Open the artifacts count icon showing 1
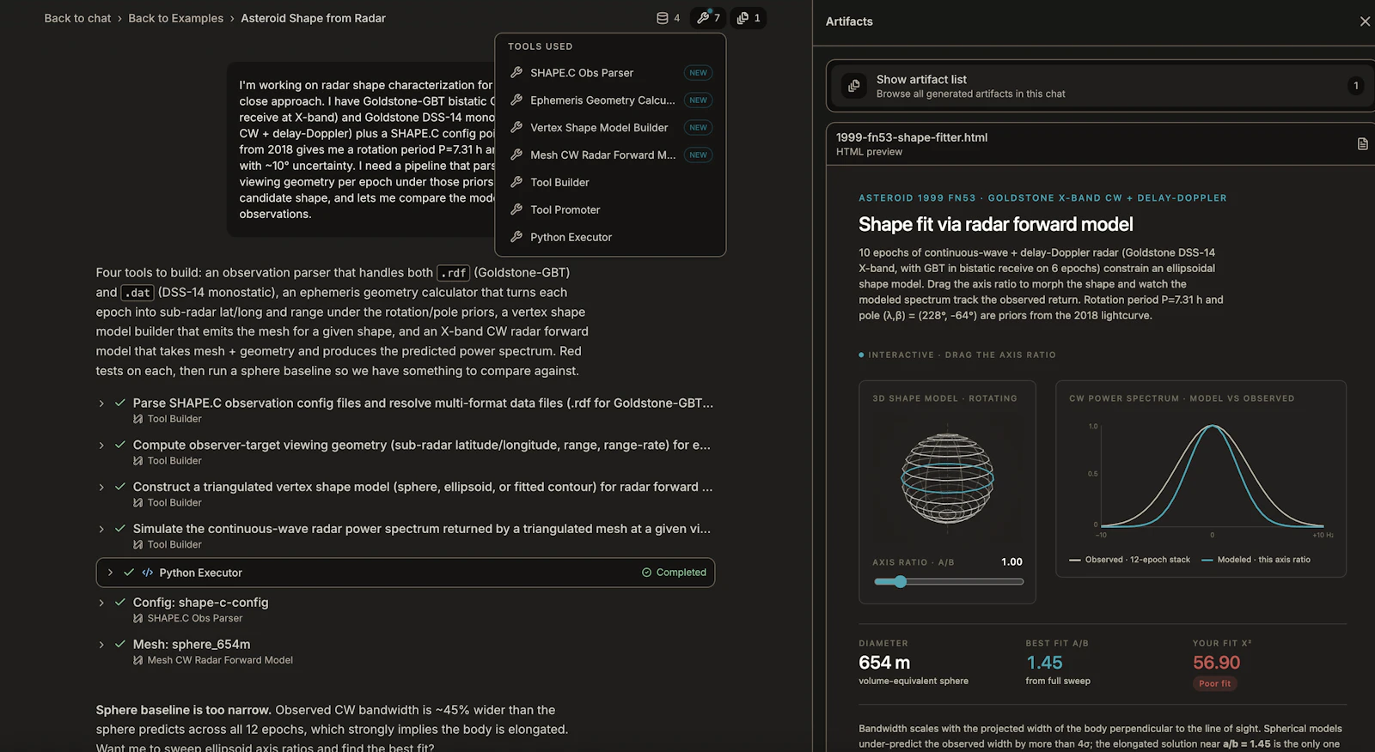This screenshot has width=1375, height=752. pyautogui.click(x=749, y=18)
